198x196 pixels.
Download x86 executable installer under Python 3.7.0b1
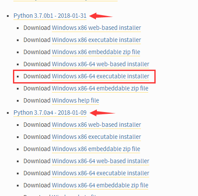(96, 40)
